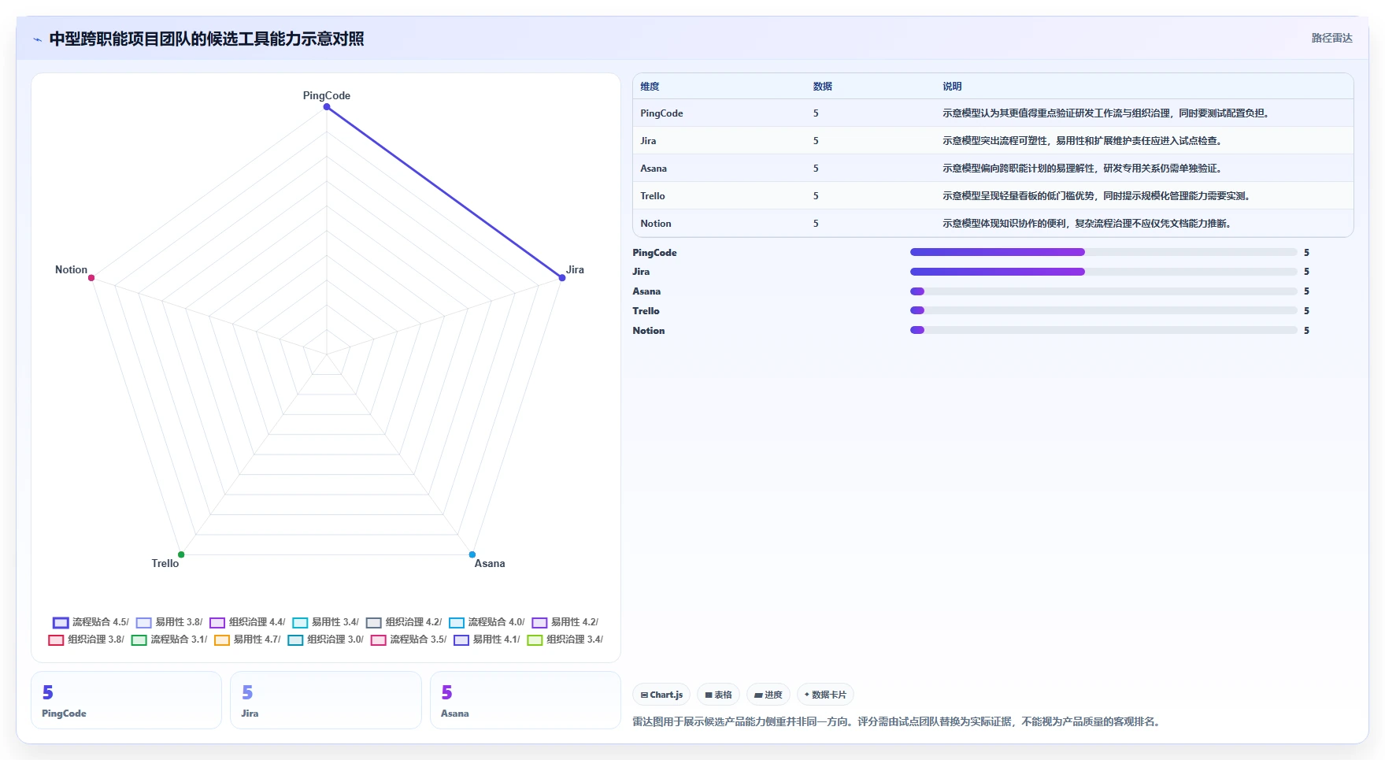
Task: Click the PingCode progress bar
Action: 1103,252
